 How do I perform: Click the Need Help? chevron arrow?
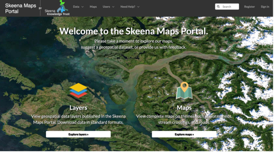pyautogui.click(x=138, y=7)
